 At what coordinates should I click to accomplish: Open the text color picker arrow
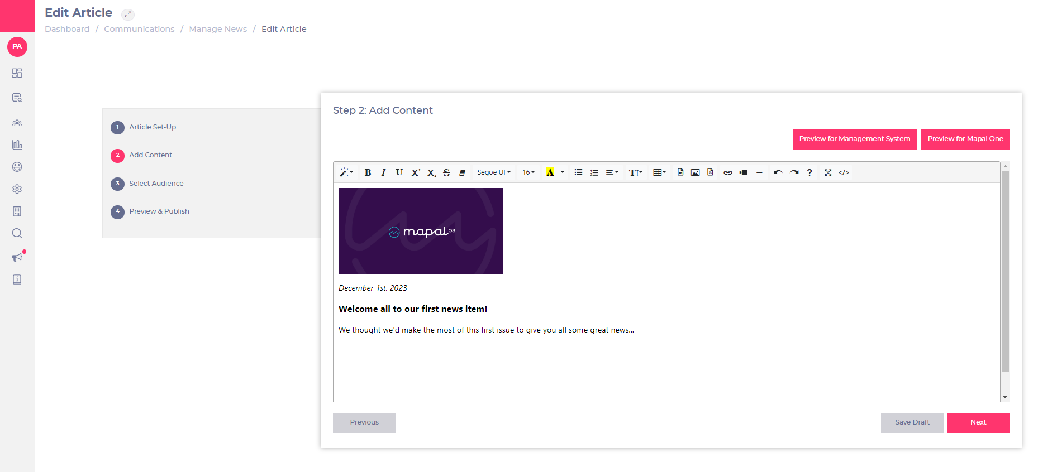click(563, 172)
